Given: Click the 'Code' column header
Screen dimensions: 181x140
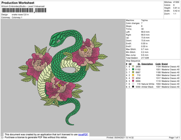Looking at the screenshot, I should coord(158,64).
